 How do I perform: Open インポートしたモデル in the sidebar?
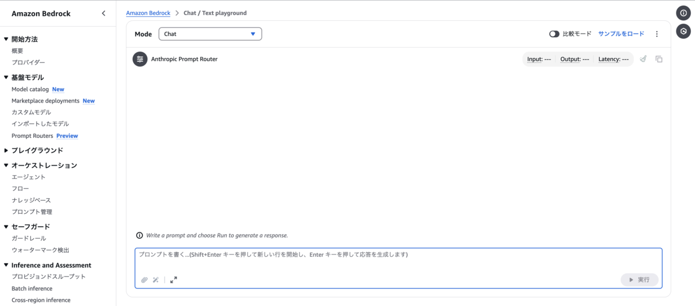tap(40, 124)
